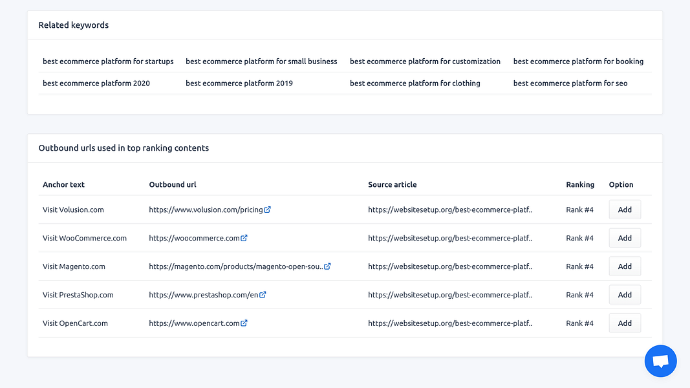
Task: Click the 'Visit WooCommerce.com' anchor text
Action: coord(85,238)
